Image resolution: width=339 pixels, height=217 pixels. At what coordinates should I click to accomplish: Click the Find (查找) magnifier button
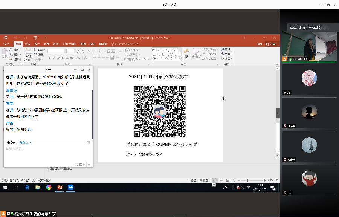(226, 49)
